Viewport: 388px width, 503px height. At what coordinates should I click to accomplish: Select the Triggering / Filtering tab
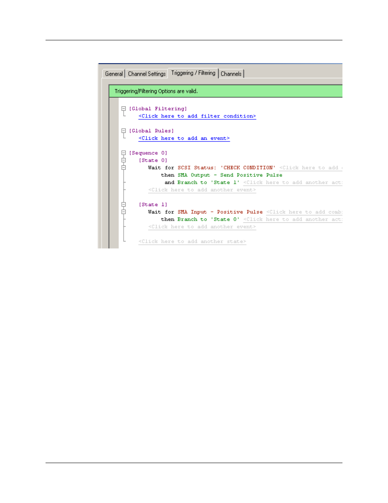click(193, 73)
